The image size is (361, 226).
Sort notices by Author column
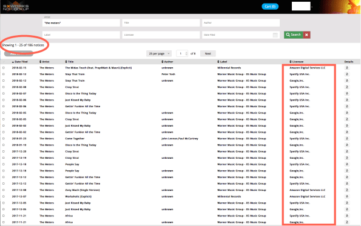coord(167,62)
